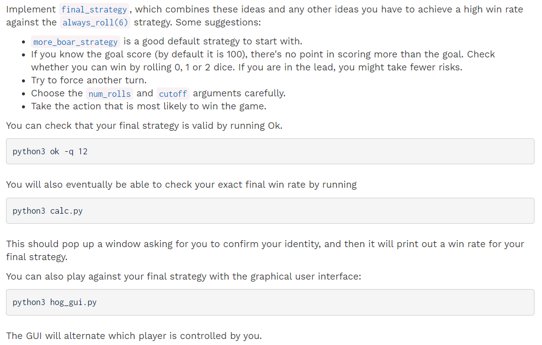
Task: Click 'is a good default strategy' text
Action: (x=213, y=41)
